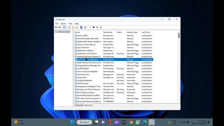Open the blue Help toolbar icon
This screenshot has width=224, height=126.
tap(81, 27)
